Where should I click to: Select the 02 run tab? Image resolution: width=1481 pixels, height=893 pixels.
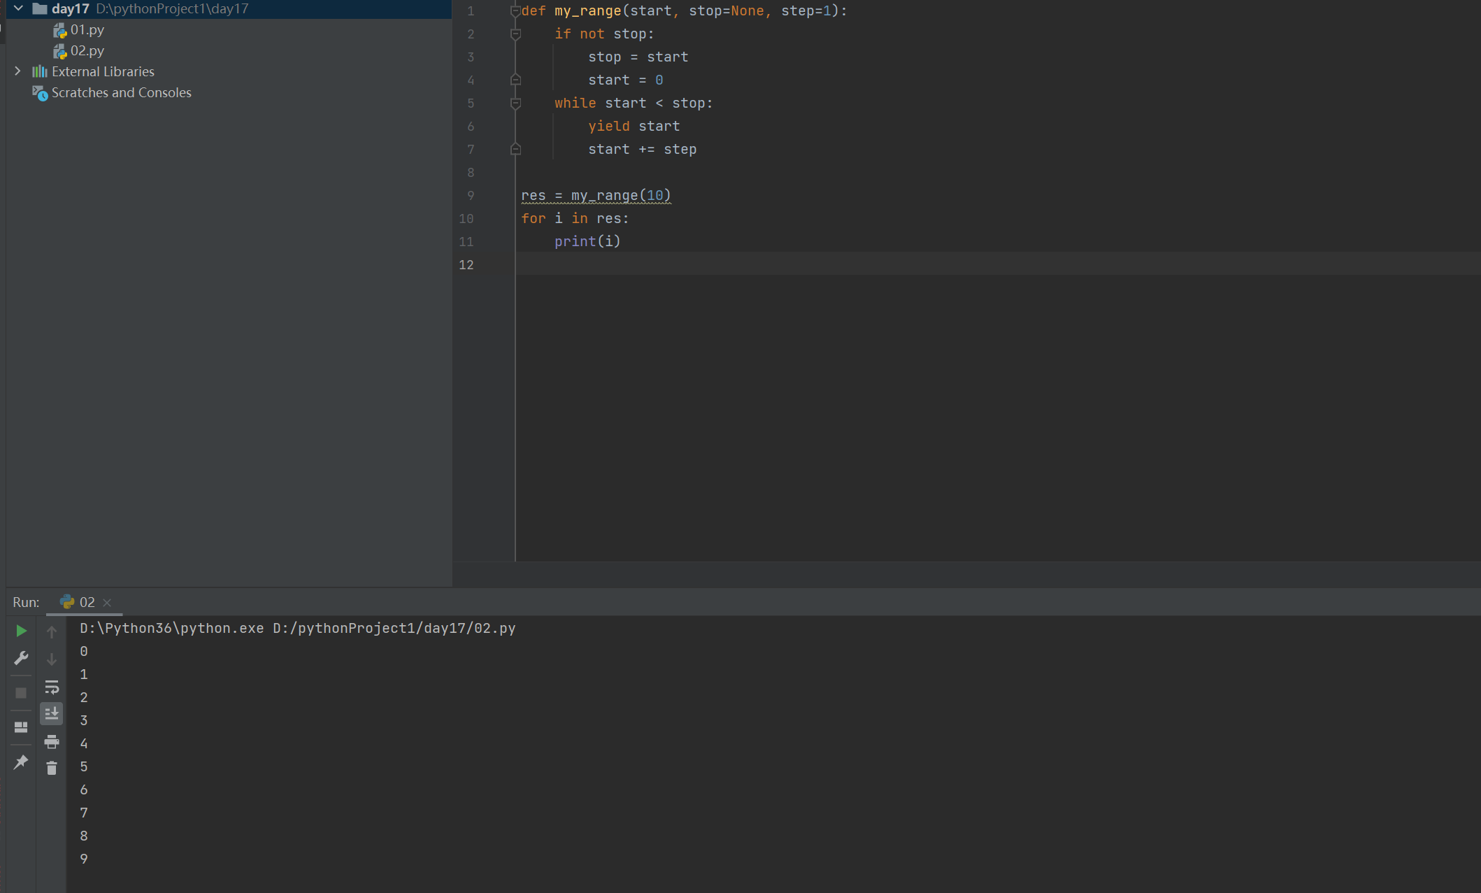(78, 602)
